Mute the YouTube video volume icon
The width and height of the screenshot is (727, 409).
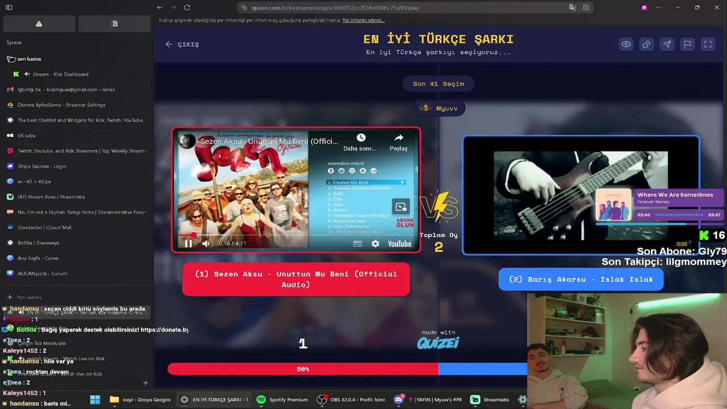[206, 244]
